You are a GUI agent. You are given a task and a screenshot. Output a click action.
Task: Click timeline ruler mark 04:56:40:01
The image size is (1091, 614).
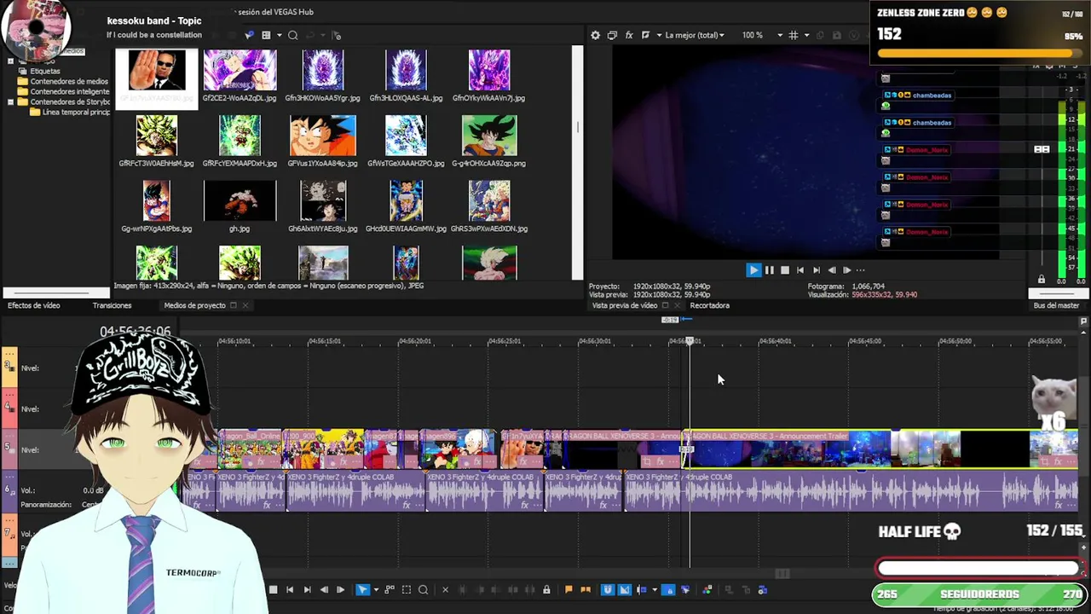tap(775, 341)
